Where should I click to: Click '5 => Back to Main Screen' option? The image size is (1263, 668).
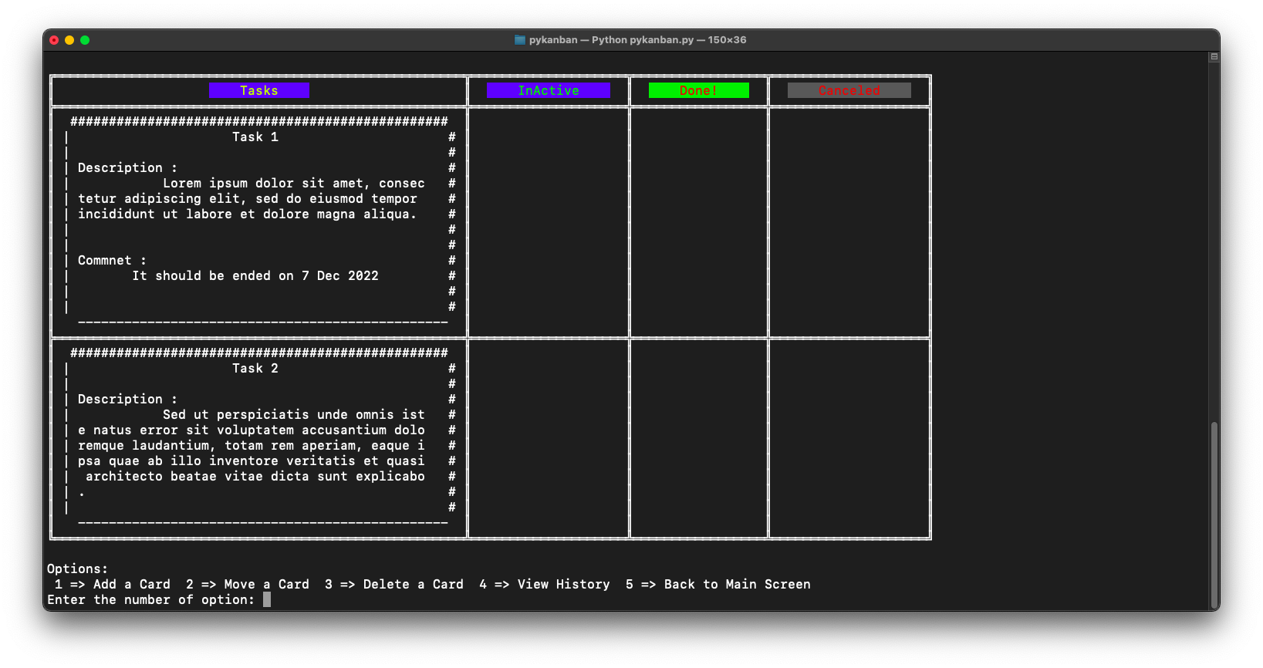(x=718, y=585)
